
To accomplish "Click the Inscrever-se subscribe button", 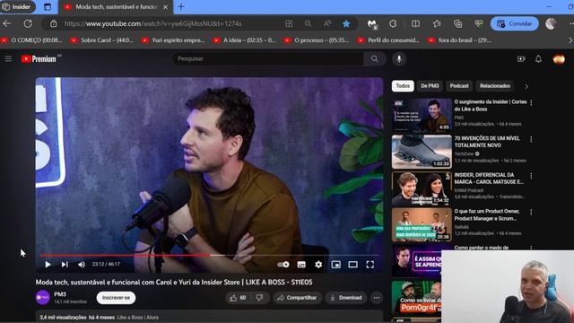I will click(x=116, y=298).
